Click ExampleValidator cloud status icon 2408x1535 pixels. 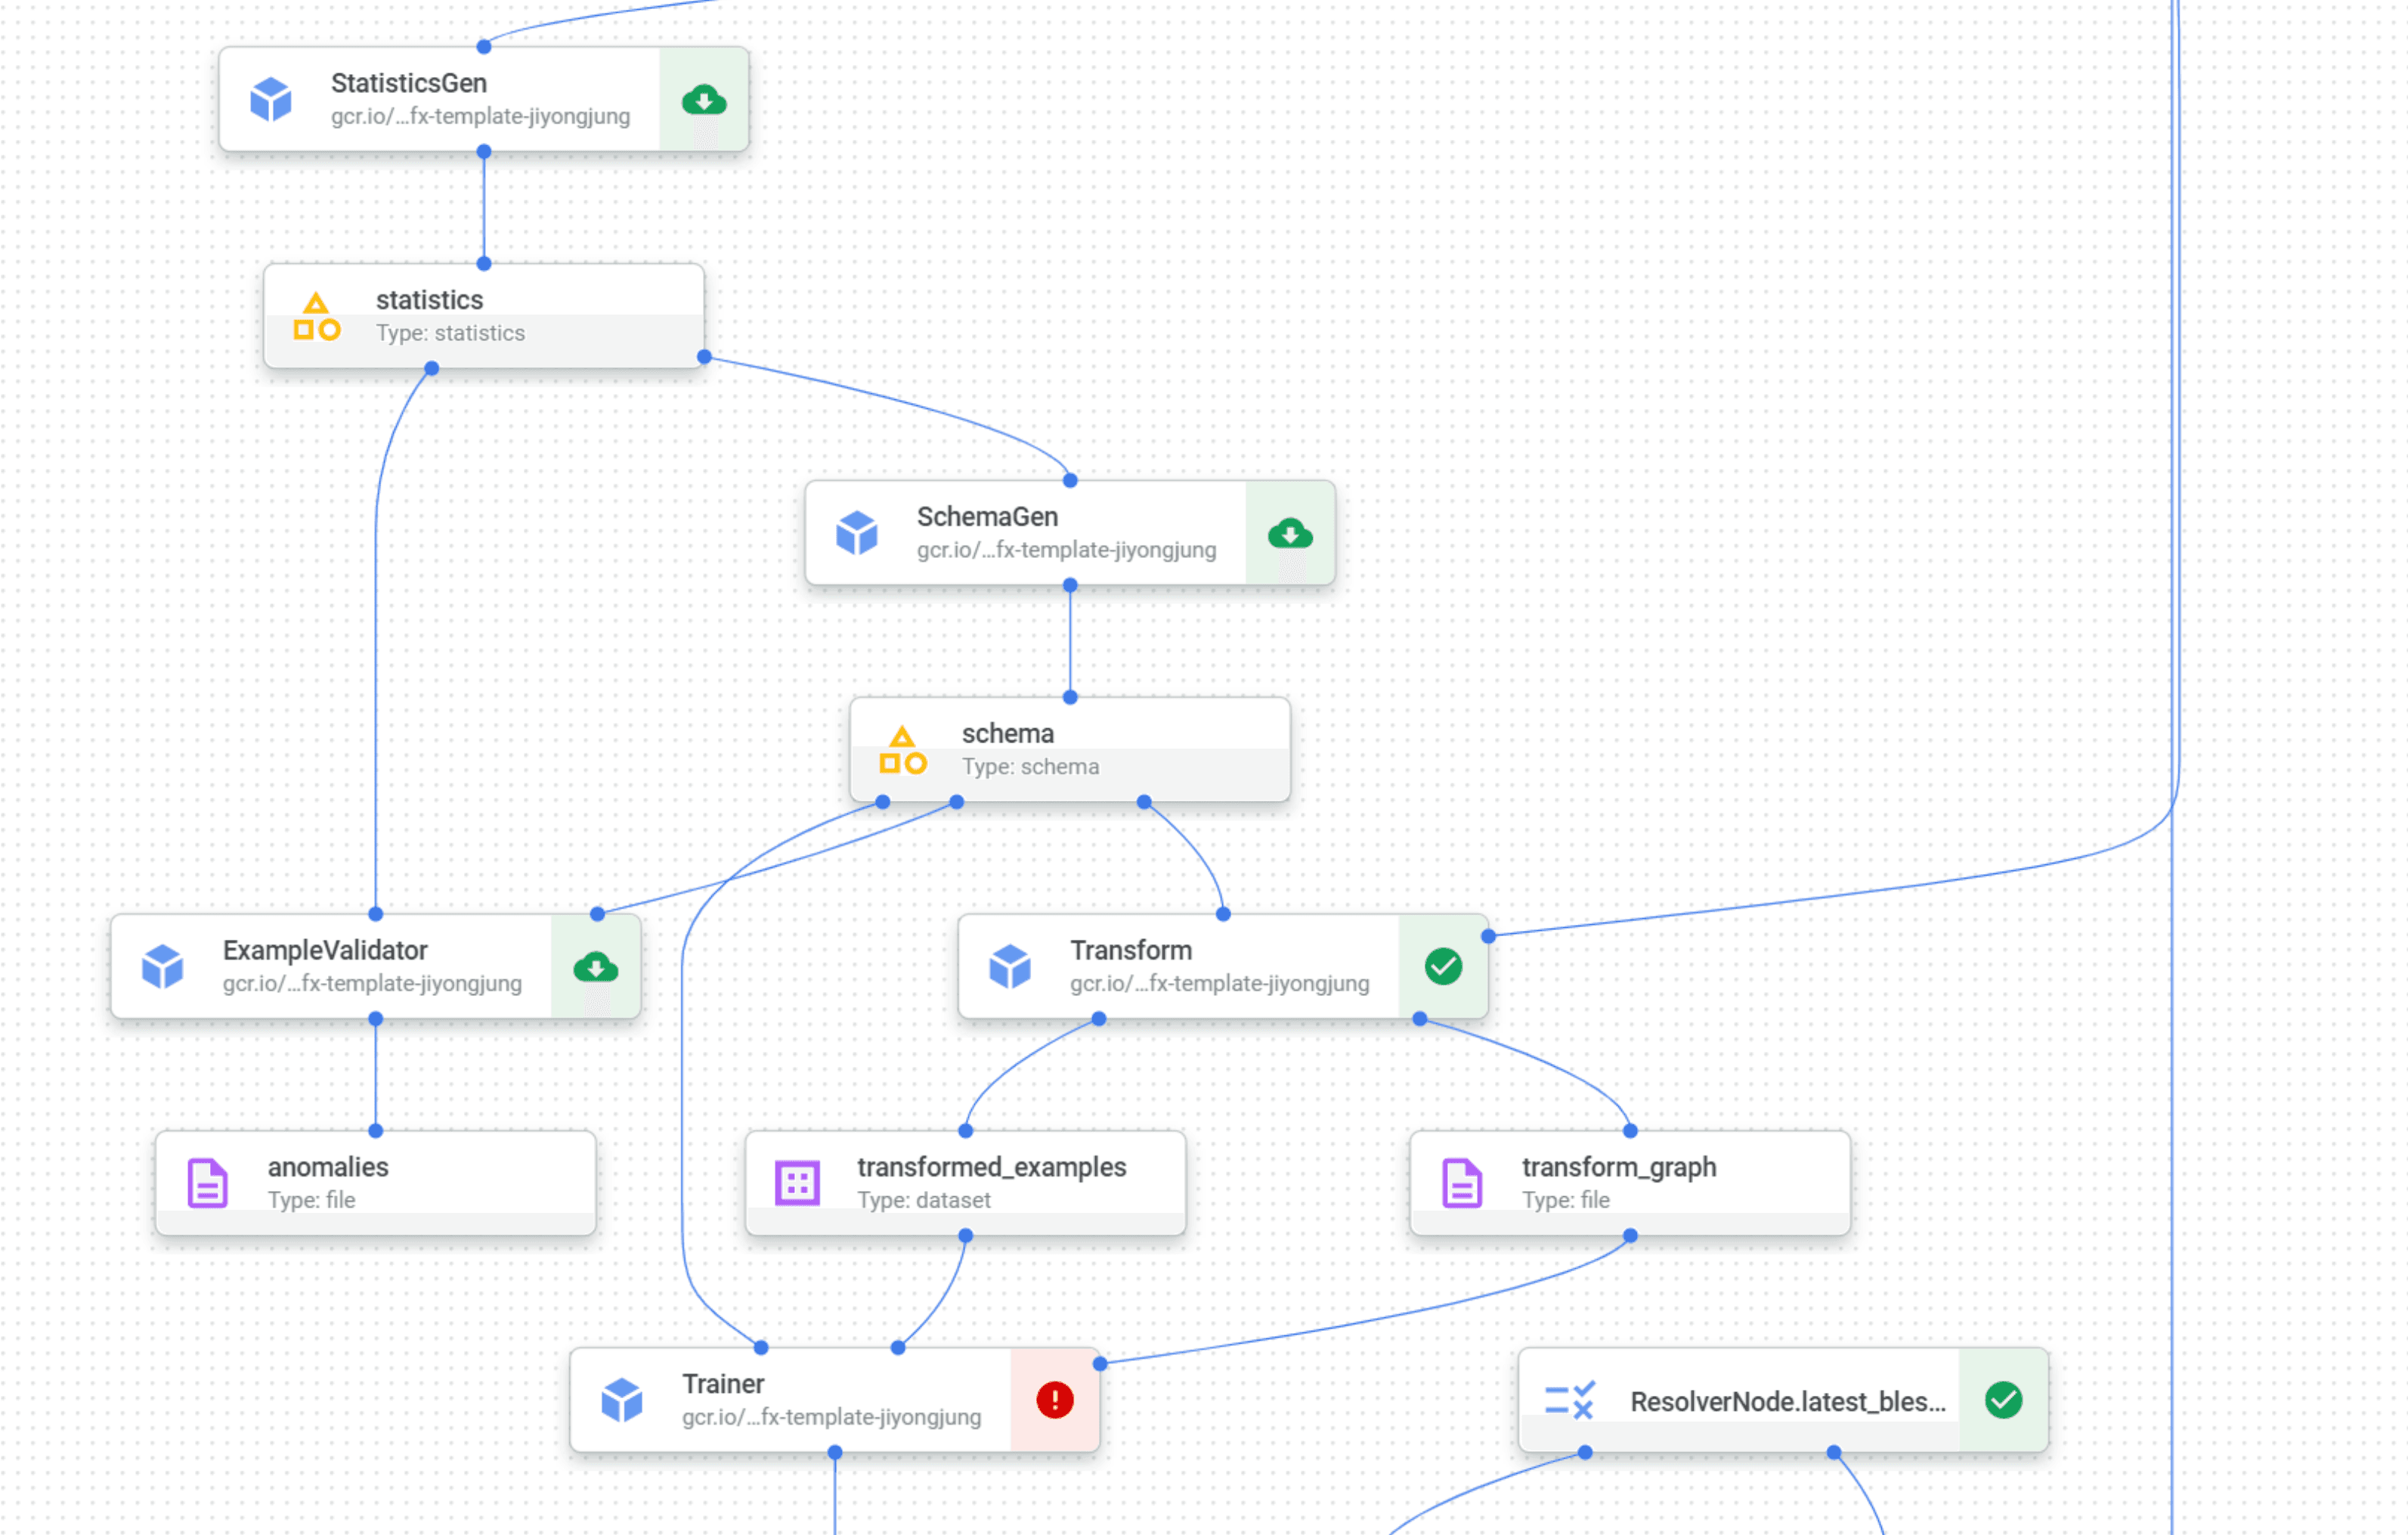(x=596, y=966)
